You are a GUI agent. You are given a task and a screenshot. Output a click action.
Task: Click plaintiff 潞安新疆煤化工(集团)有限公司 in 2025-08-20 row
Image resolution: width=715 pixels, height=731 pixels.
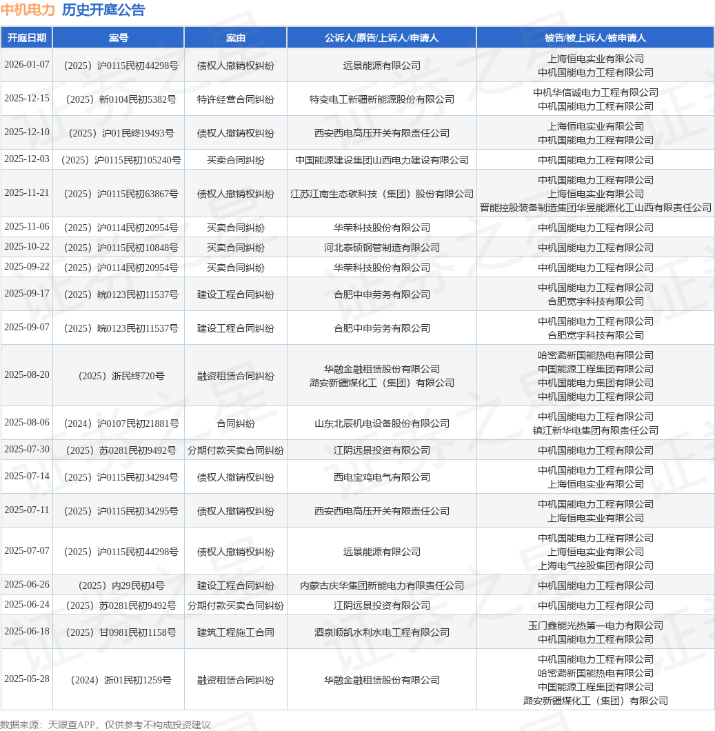382,383
